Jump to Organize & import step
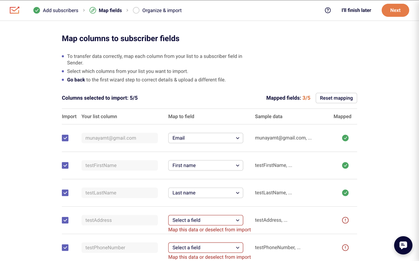Viewport: 419px width, 261px height. click(162, 10)
